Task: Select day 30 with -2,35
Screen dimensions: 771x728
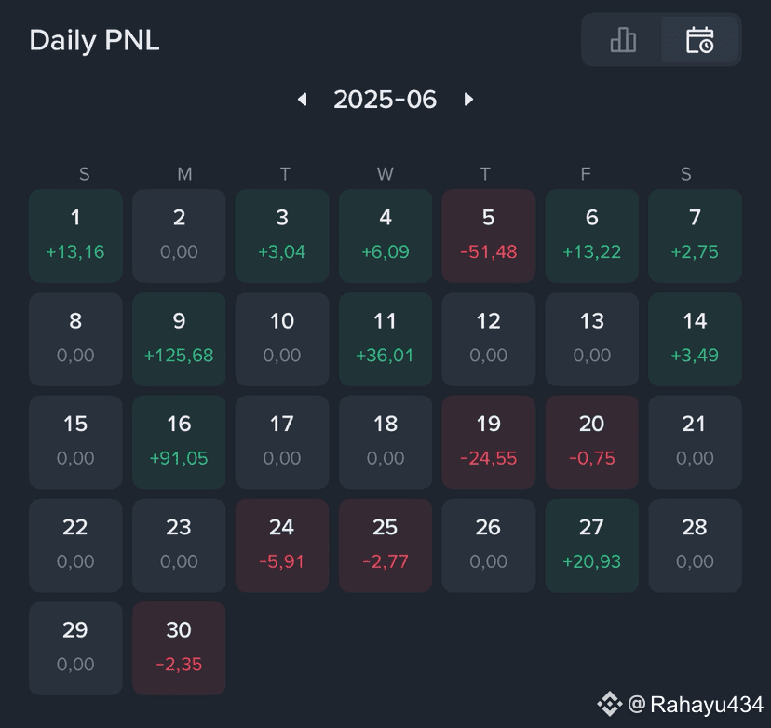Action: (x=179, y=648)
